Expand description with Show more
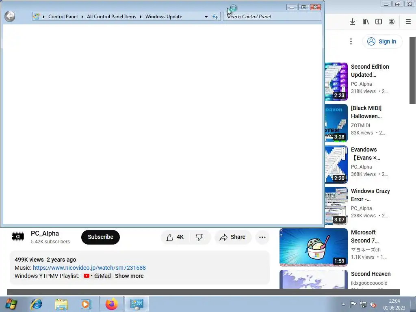This screenshot has width=416, height=312. tap(129, 276)
